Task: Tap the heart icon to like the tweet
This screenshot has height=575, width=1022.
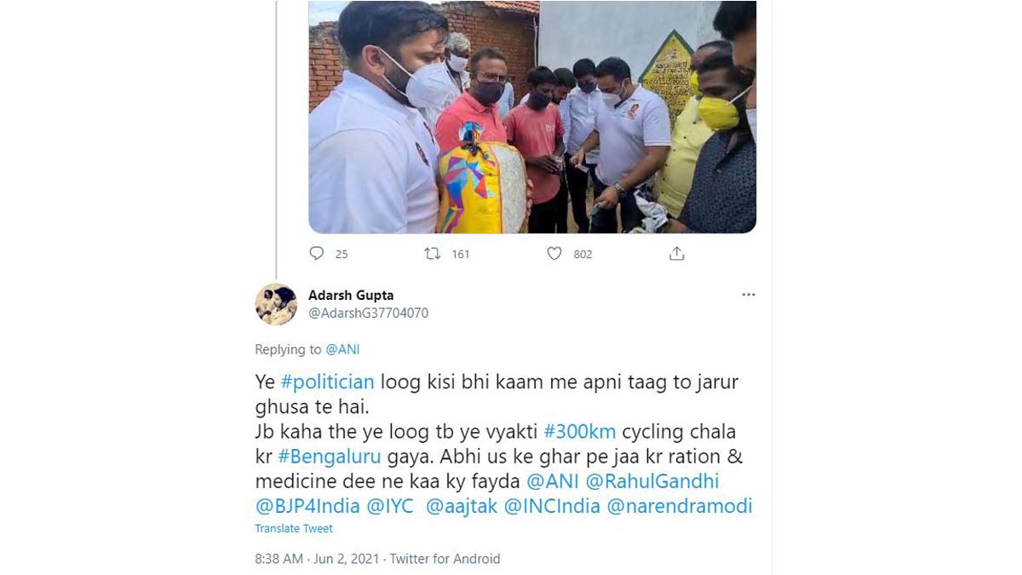Action: [554, 253]
